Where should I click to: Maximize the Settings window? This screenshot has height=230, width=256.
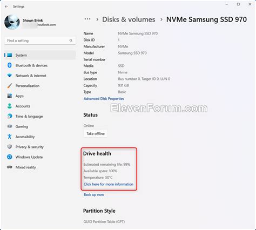click(x=238, y=4)
